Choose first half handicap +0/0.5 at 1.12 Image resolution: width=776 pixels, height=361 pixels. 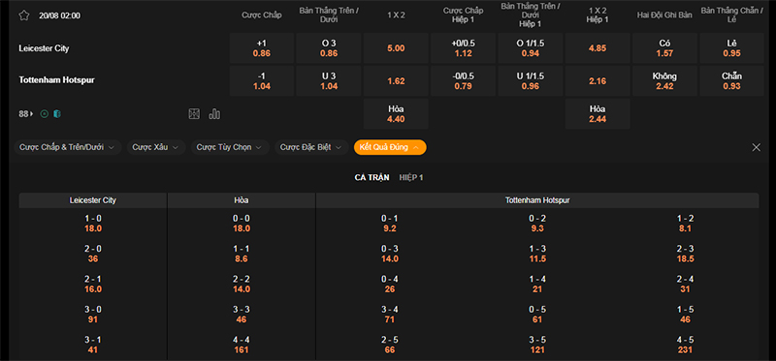click(x=464, y=48)
